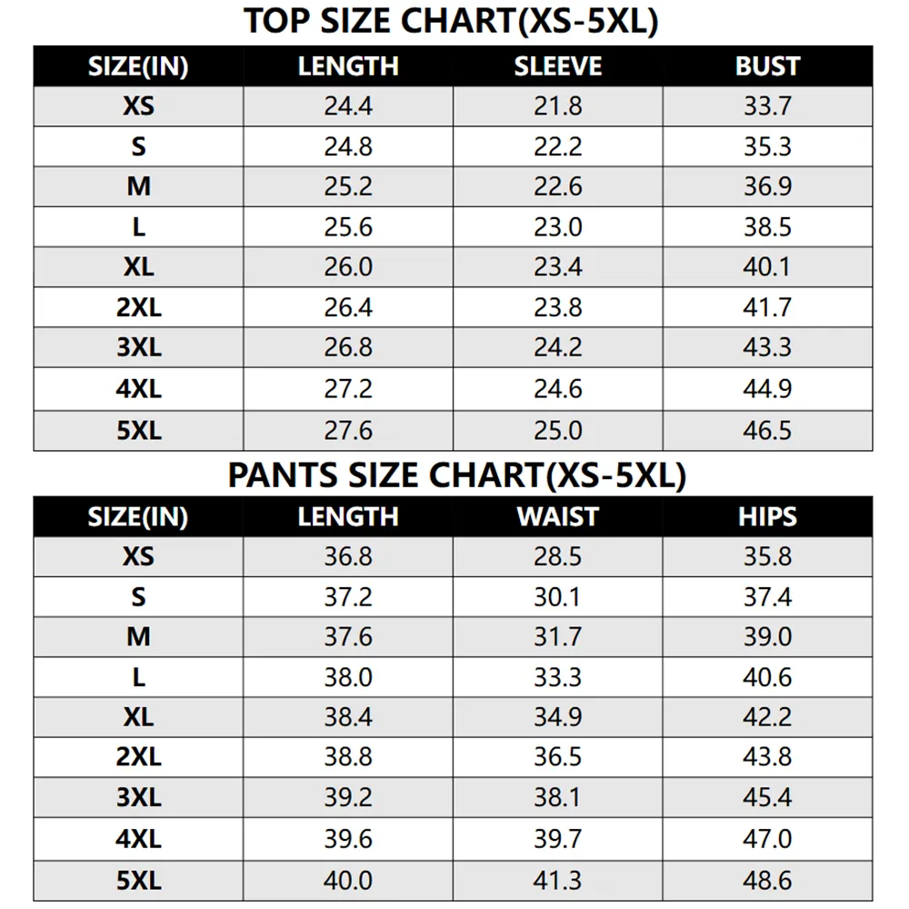Select the LENGTH header in top chart
The width and height of the screenshot is (909, 909).
[348, 66]
